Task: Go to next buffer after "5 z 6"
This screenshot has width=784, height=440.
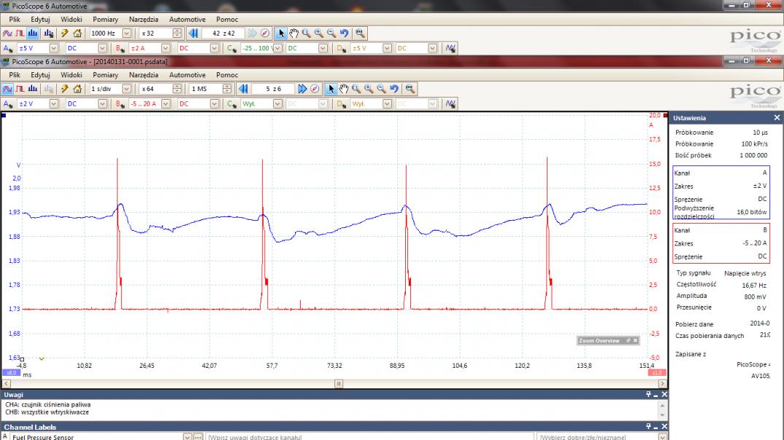Action: (x=302, y=89)
